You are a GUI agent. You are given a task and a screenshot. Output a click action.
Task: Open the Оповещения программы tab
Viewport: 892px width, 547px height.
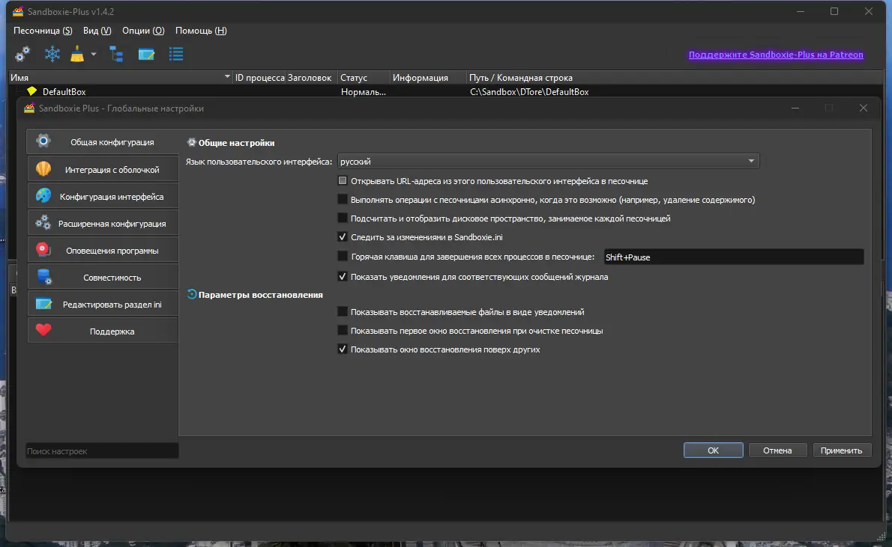103,251
